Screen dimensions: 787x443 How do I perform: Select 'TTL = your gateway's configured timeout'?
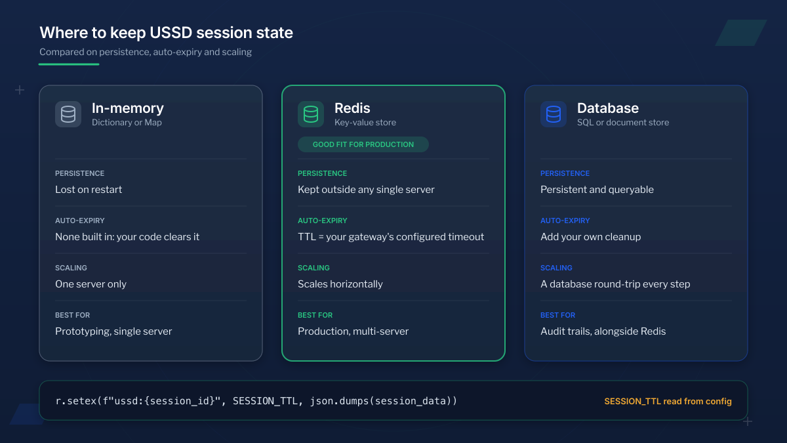click(391, 237)
